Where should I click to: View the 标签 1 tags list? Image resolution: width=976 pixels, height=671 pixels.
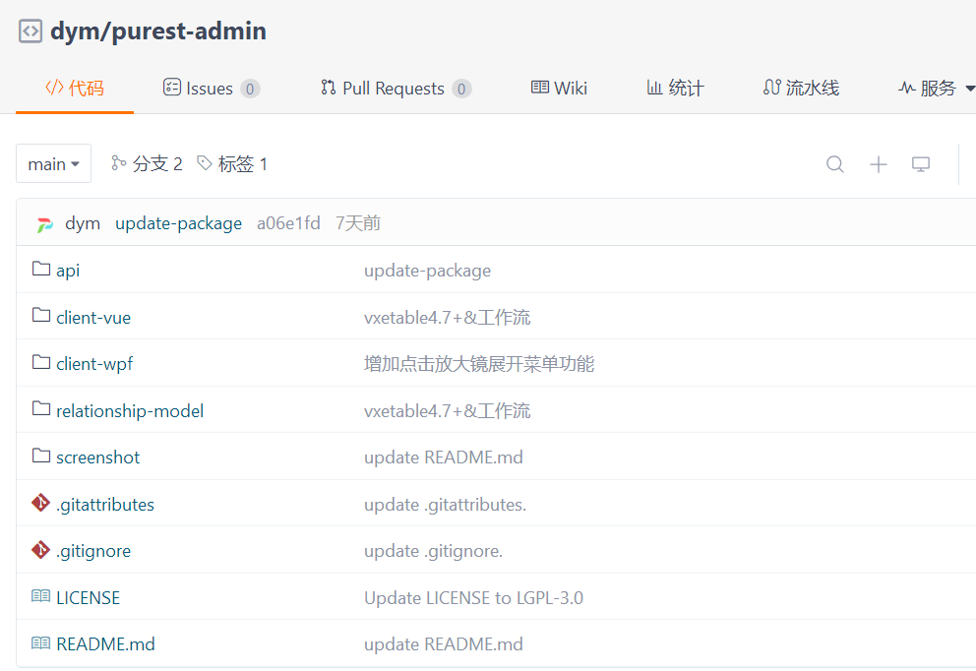(232, 163)
